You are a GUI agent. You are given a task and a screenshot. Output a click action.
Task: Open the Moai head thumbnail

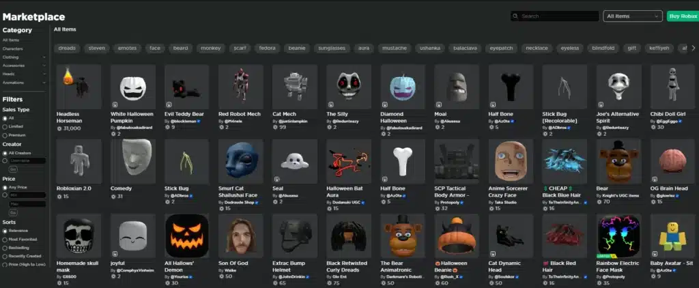point(457,87)
